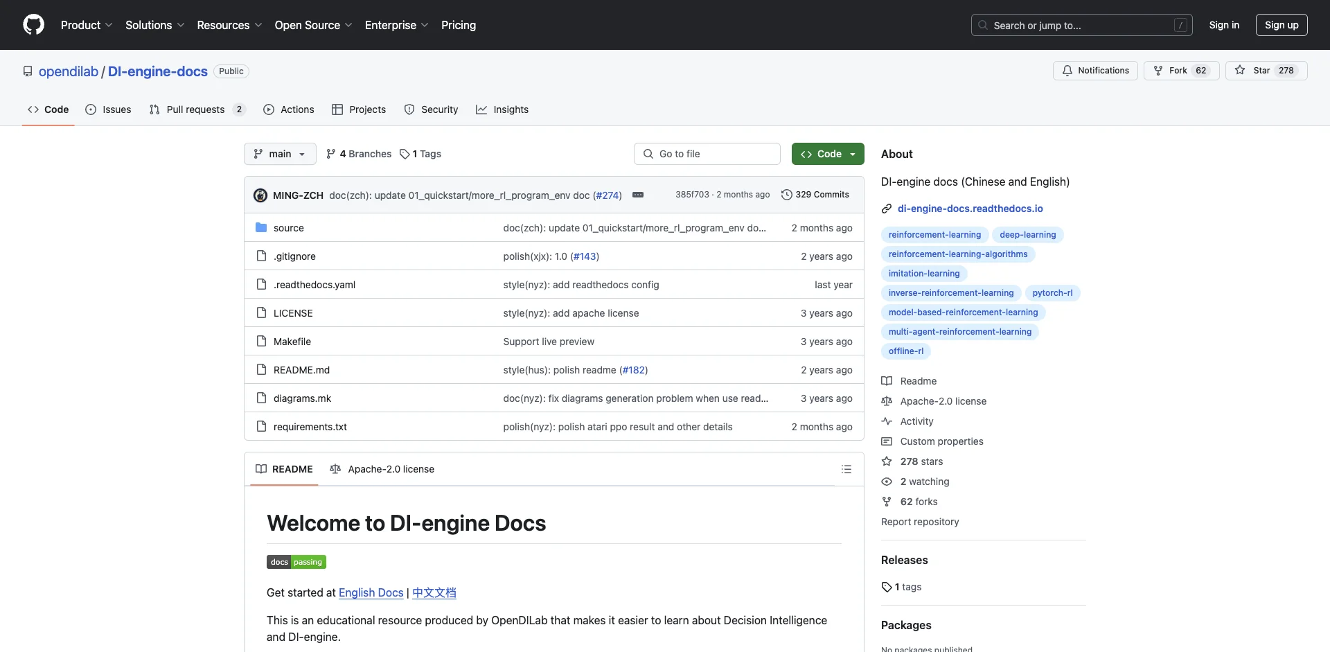This screenshot has height=652, width=1330.
Task: Switch to the Actions tab
Action: coord(289,109)
